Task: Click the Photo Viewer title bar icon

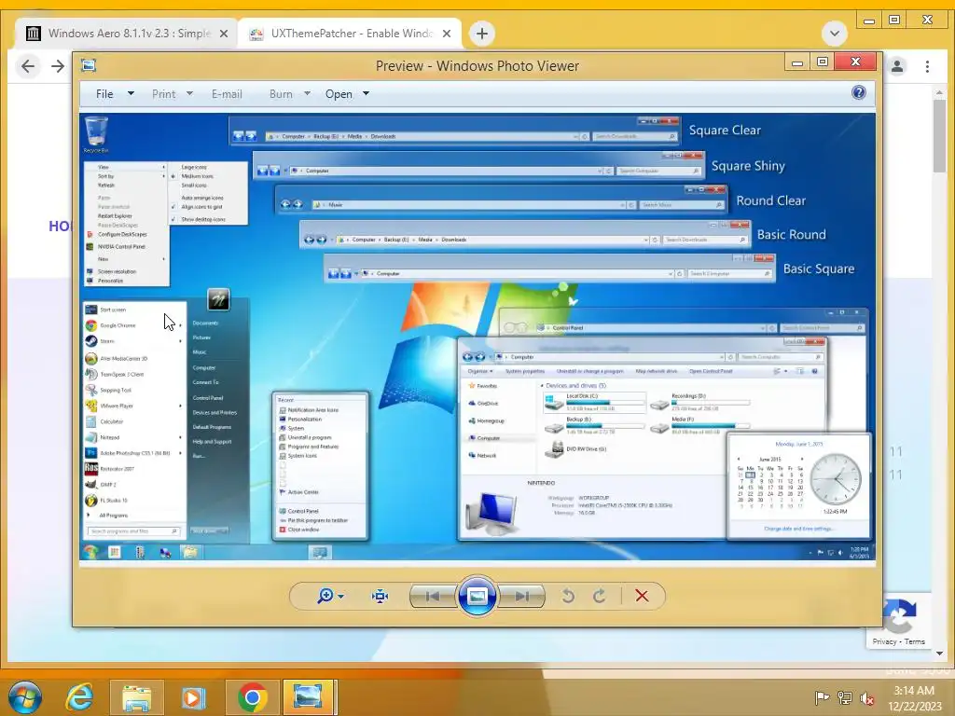Action: pyautogui.click(x=89, y=64)
